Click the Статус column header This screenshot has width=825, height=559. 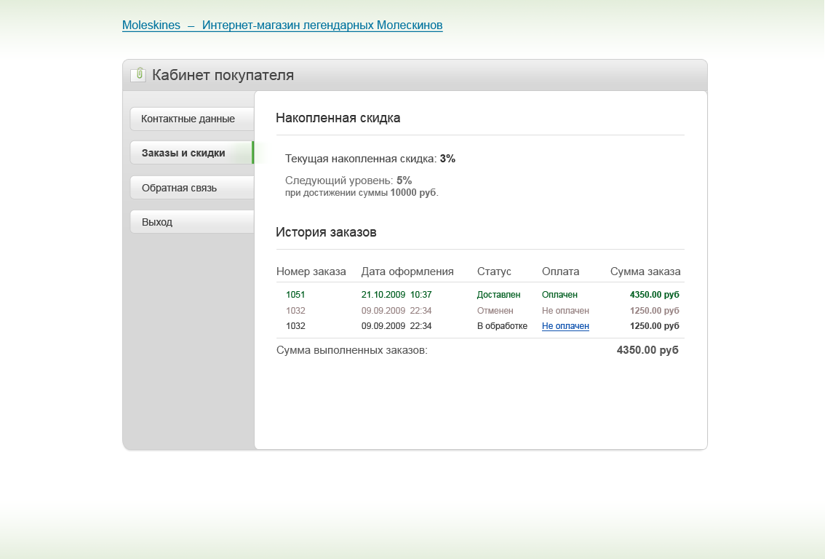tap(494, 271)
